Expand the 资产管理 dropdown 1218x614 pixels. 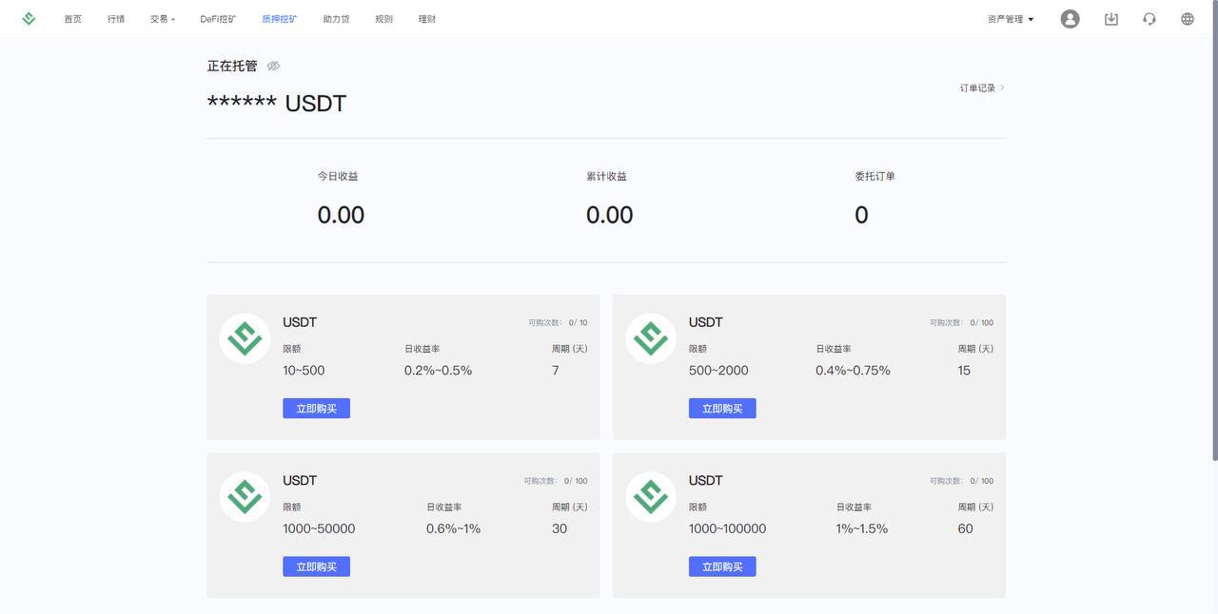click(x=1010, y=19)
